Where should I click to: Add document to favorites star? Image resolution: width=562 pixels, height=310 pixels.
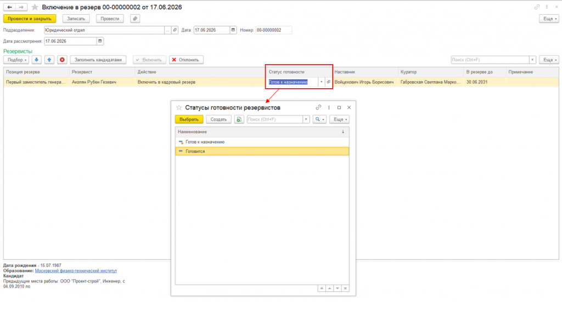click(35, 7)
